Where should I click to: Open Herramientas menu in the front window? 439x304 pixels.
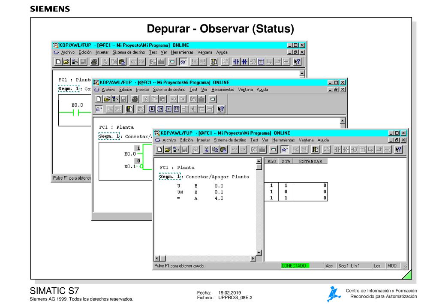coord(283,140)
